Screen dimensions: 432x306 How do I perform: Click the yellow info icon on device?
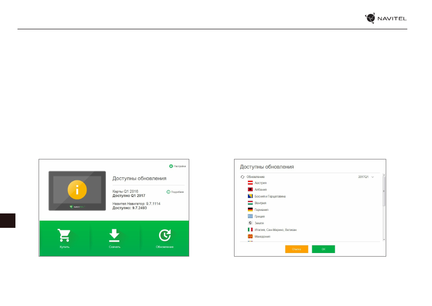click(x=77, y=191)
